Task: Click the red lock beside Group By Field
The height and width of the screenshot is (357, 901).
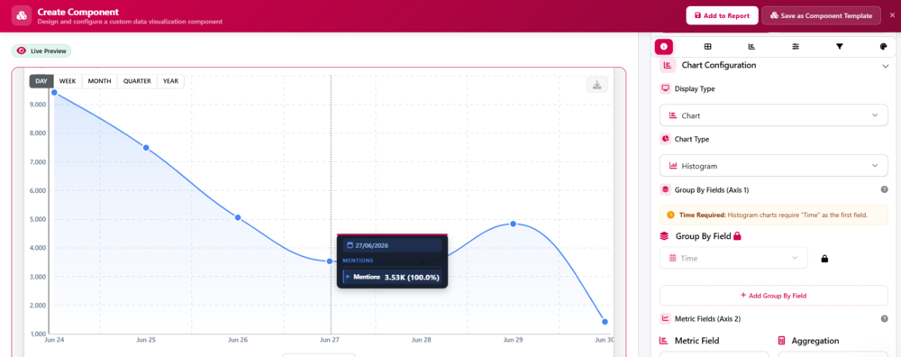Action: (x=737, y=235)
